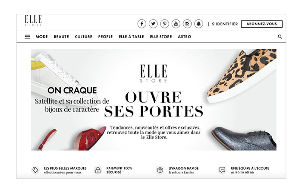Screen dimensions: 302x189
Task: Open the YouTube social icon
Action: click(176, 24)
